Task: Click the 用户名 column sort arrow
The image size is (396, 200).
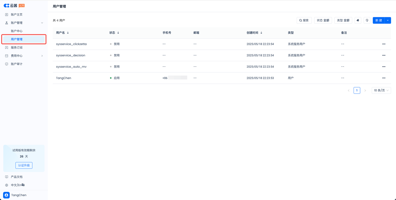Action: [68, 33]
